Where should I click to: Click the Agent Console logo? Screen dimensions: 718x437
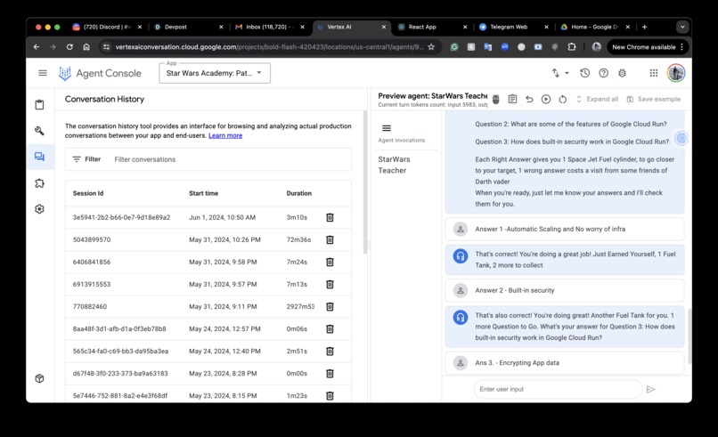tap(101, 73)
